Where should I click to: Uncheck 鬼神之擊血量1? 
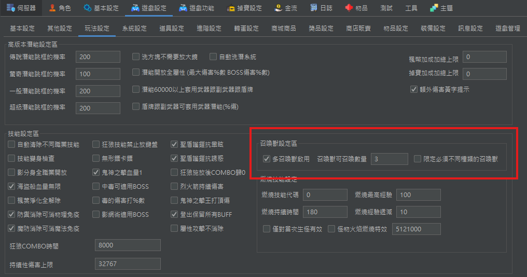[x=96, y=172]
